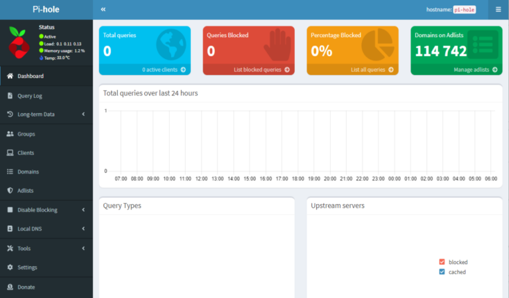Click the Total queries over last 24 hours heading

(150, 93)
